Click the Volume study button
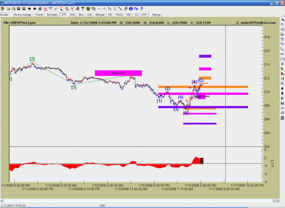Screen dimensions: 285x208 [39, 15]
